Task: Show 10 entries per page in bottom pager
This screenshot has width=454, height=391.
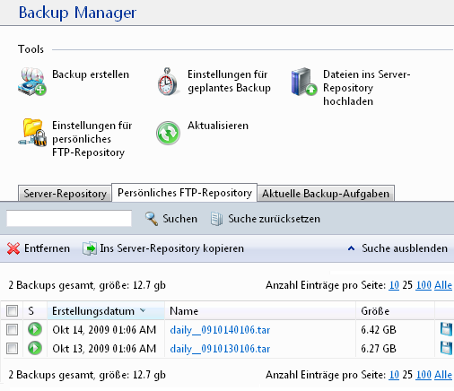Action: point(394,375)
